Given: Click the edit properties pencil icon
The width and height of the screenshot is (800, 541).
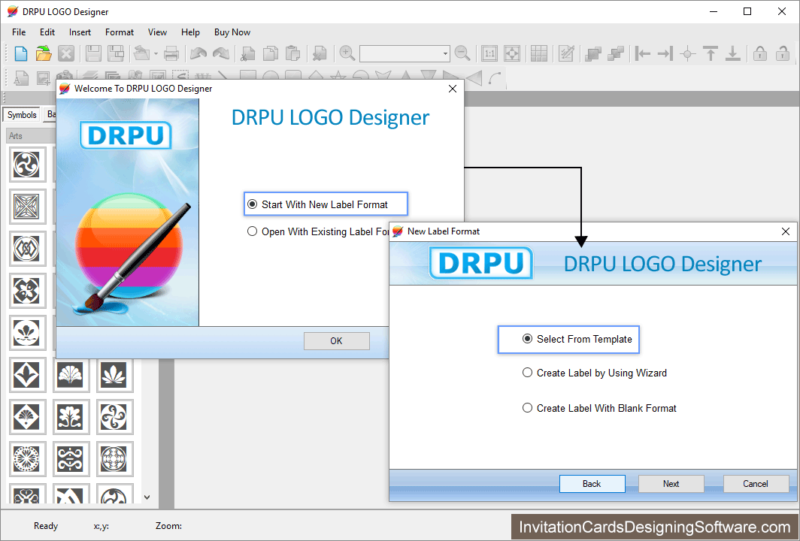Looking at the screenshot, I should point(566,53).
